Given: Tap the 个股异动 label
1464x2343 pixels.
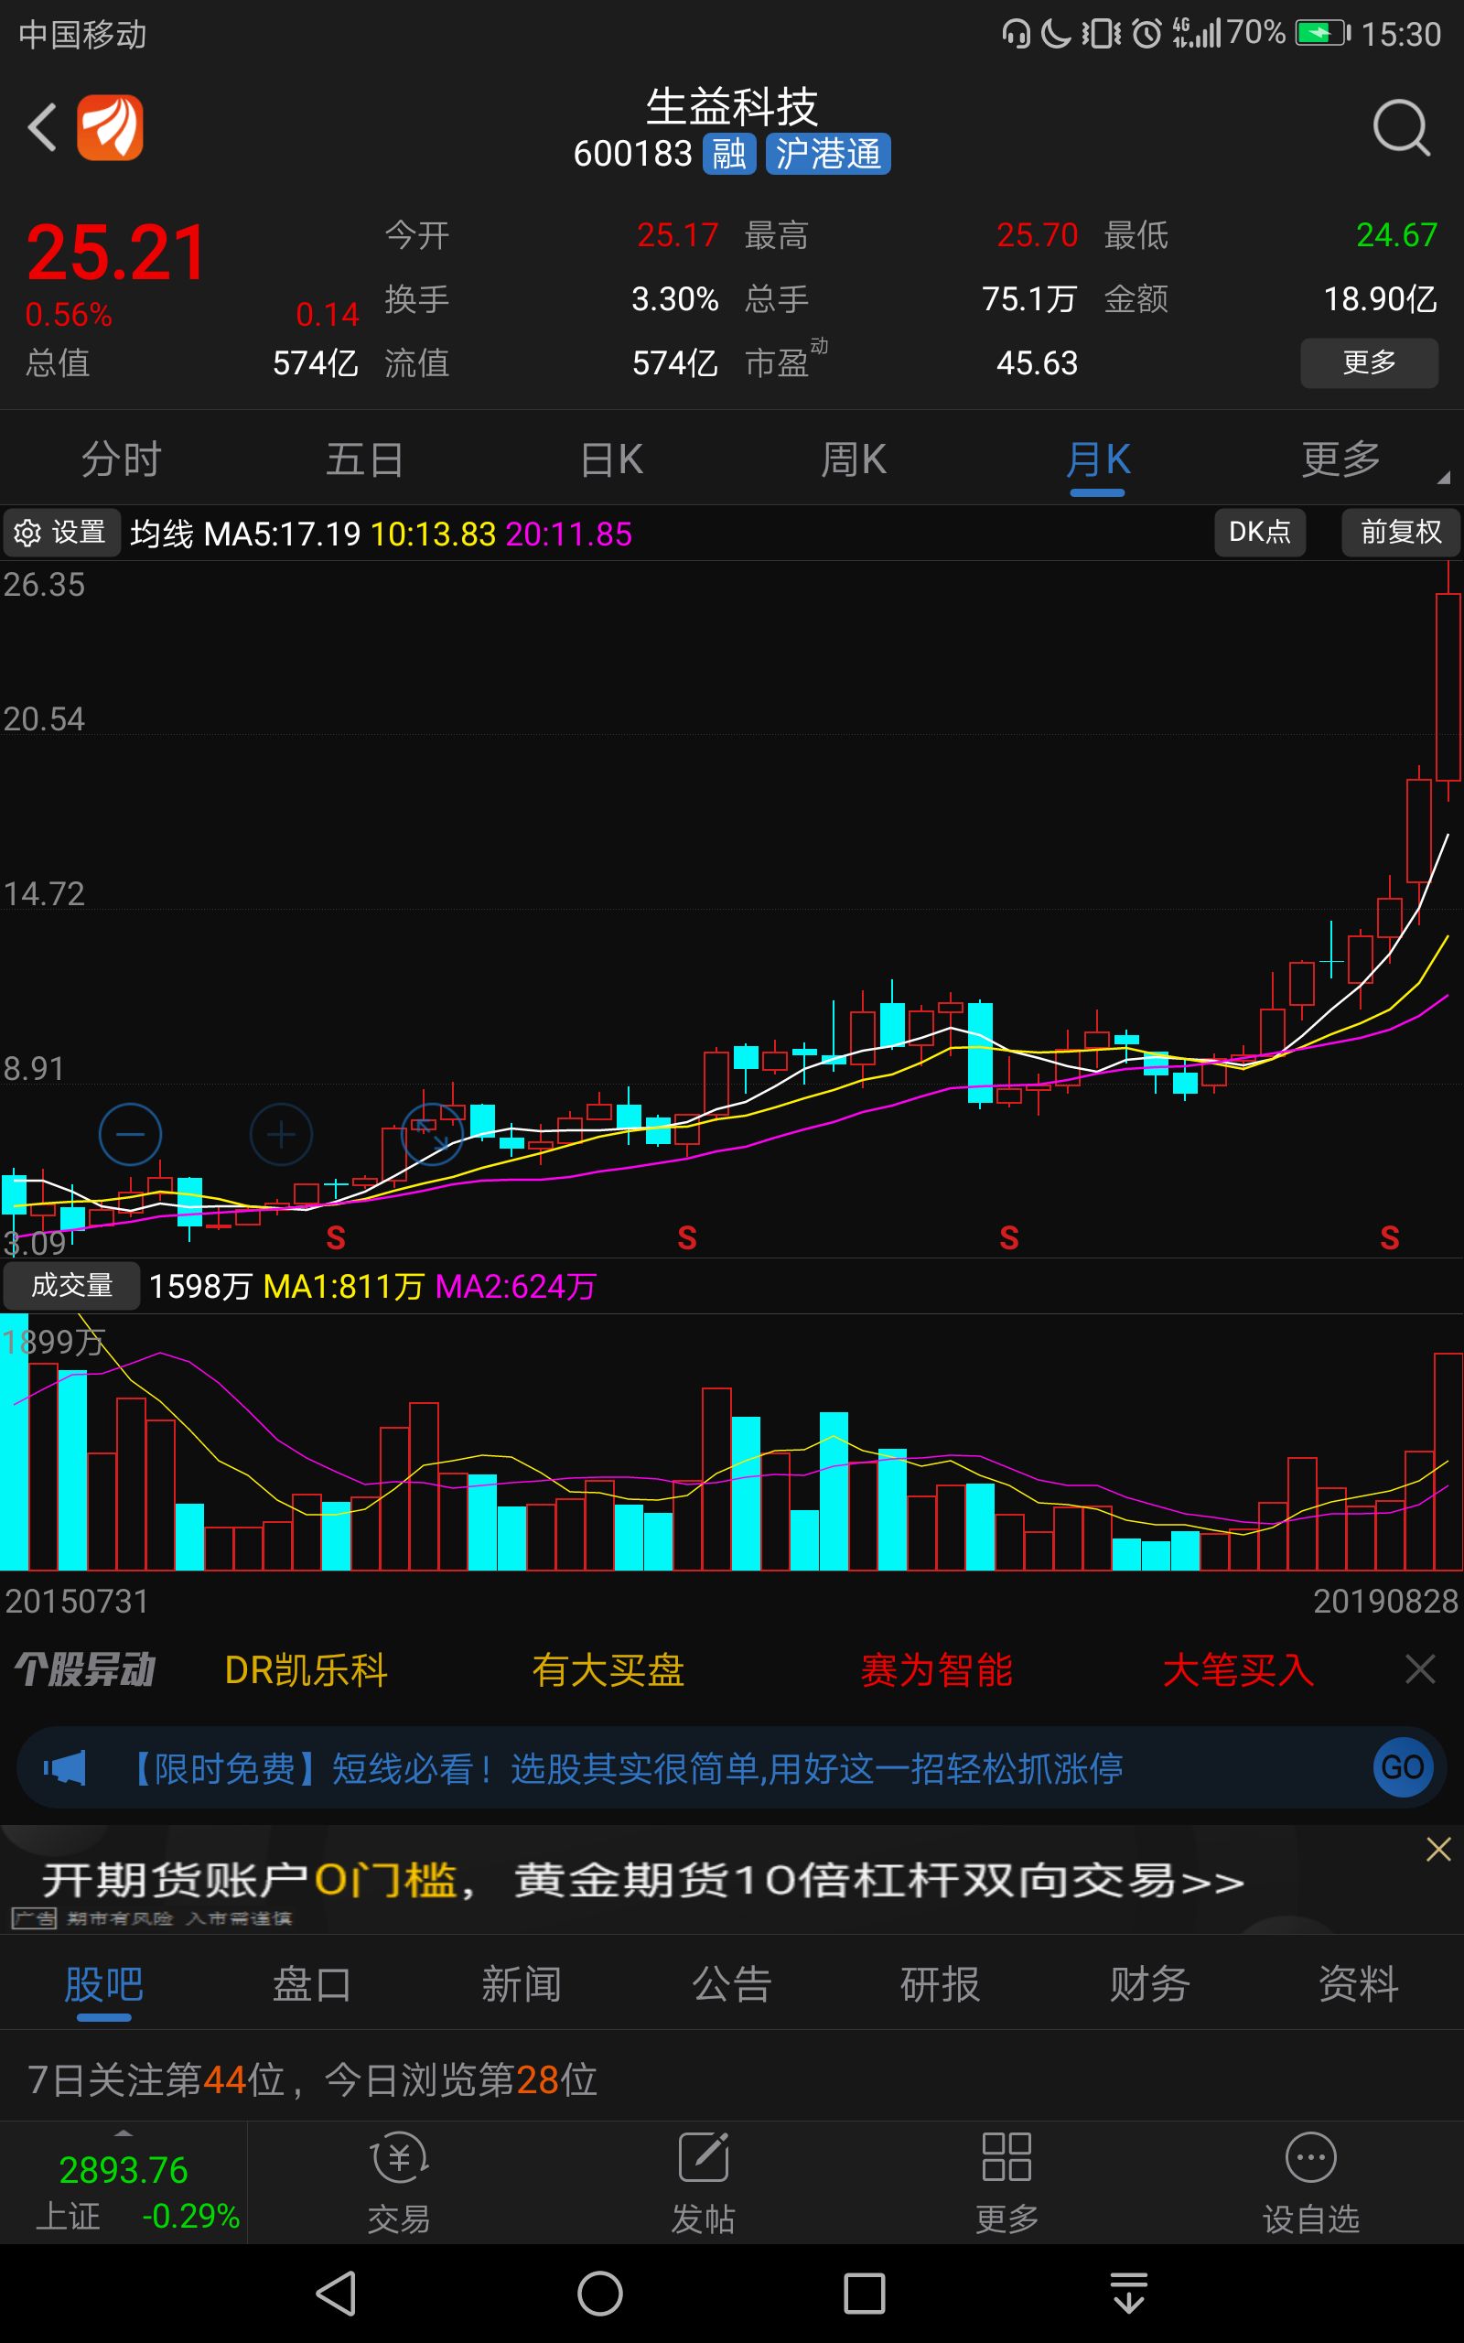Looking at the screenshot, I should pos(85,1669).
